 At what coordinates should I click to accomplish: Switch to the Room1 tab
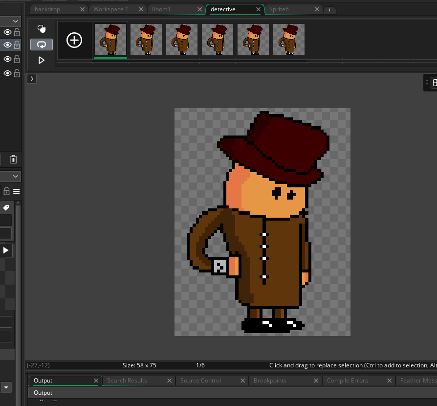tap(161, 9)
